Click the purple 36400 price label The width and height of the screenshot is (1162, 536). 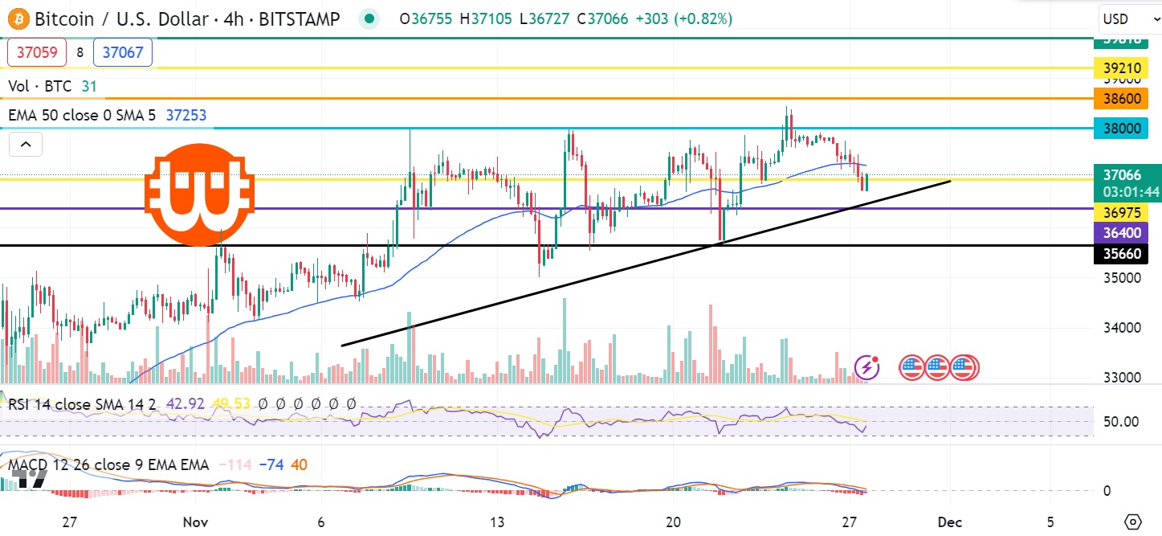pyautogui.click(x=1121, y=233)
